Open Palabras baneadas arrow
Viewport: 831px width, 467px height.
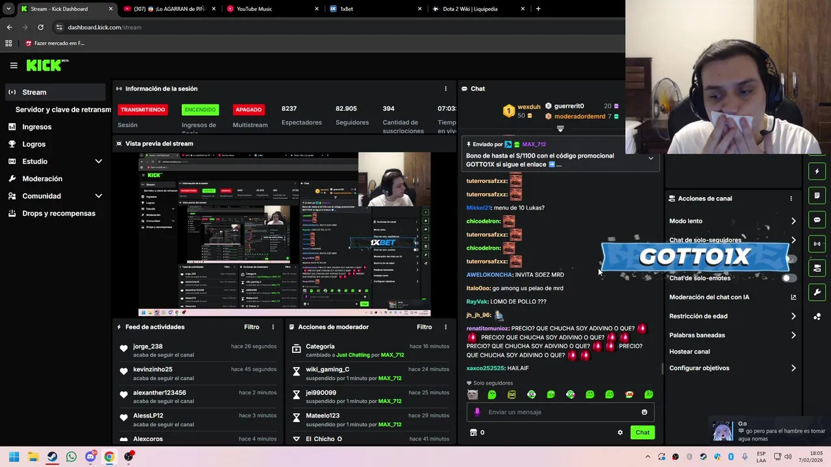click(x=793, y=335)
